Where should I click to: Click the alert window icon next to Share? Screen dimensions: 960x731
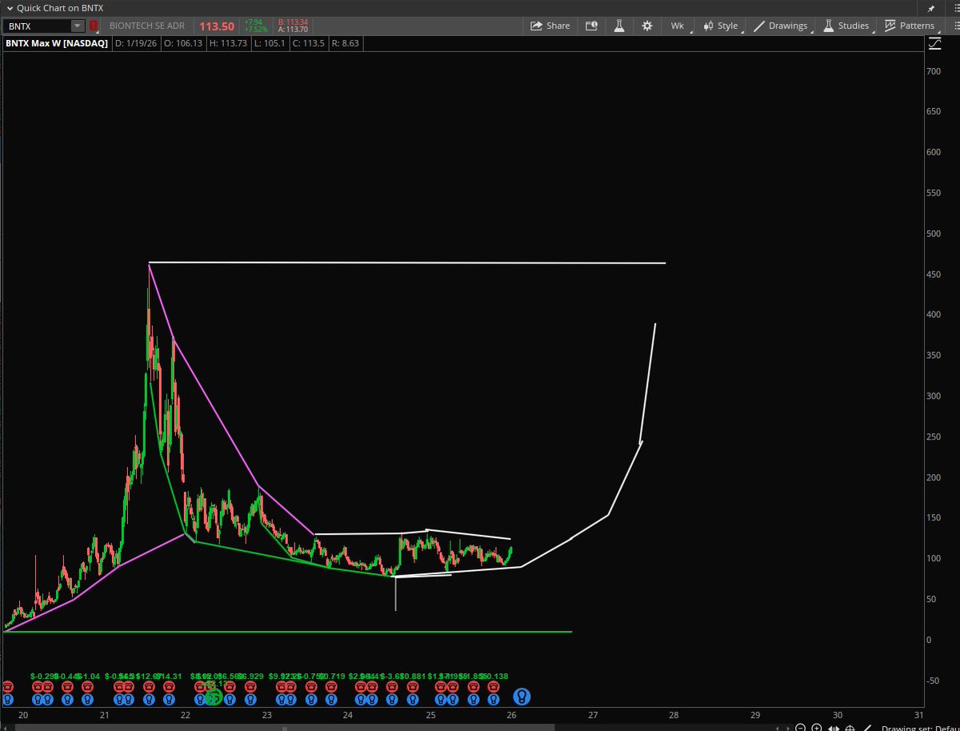[592, 26]
